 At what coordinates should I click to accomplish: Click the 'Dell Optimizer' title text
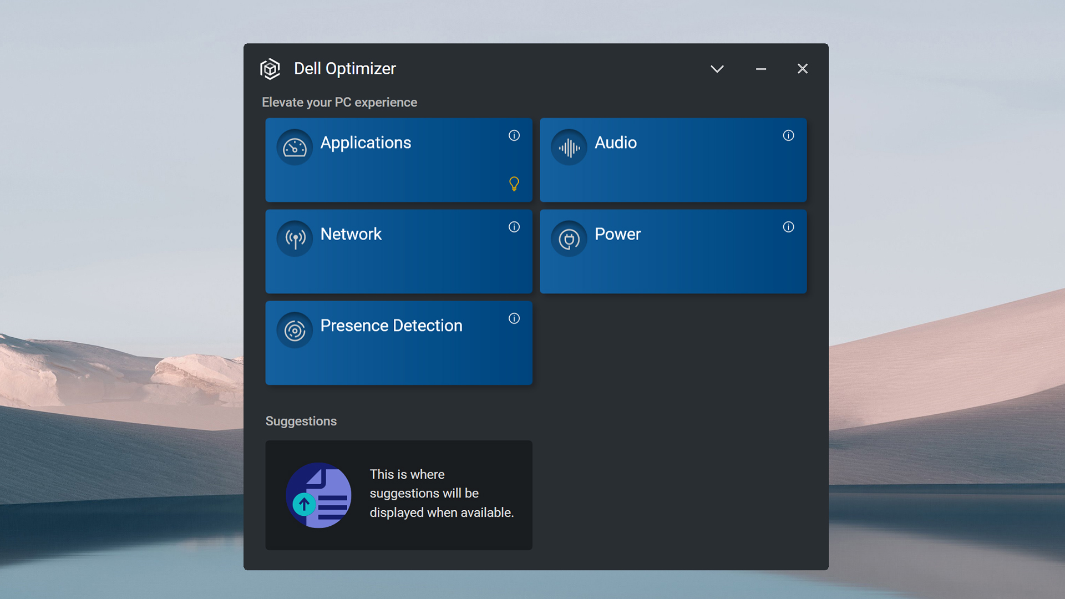pyautogui.click(x=344, y=69)
